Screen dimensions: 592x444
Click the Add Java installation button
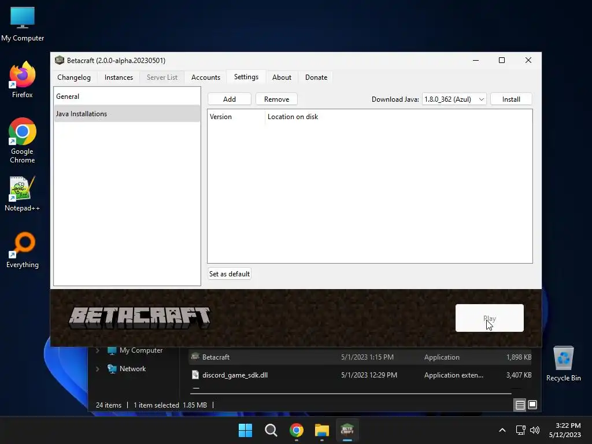tap(229, 99)
